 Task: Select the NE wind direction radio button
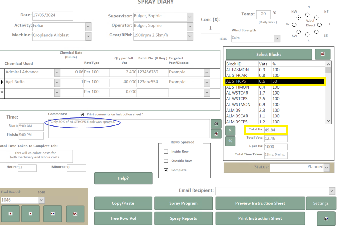[x=316, y=17]
